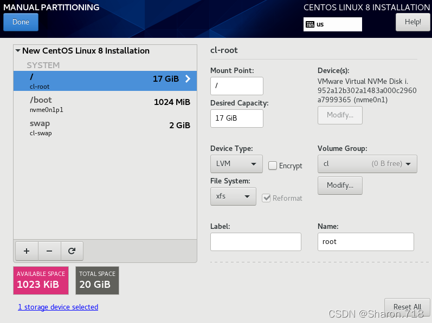
Task: Toggle the Encrypt checkbox
Action: point(273,166)
